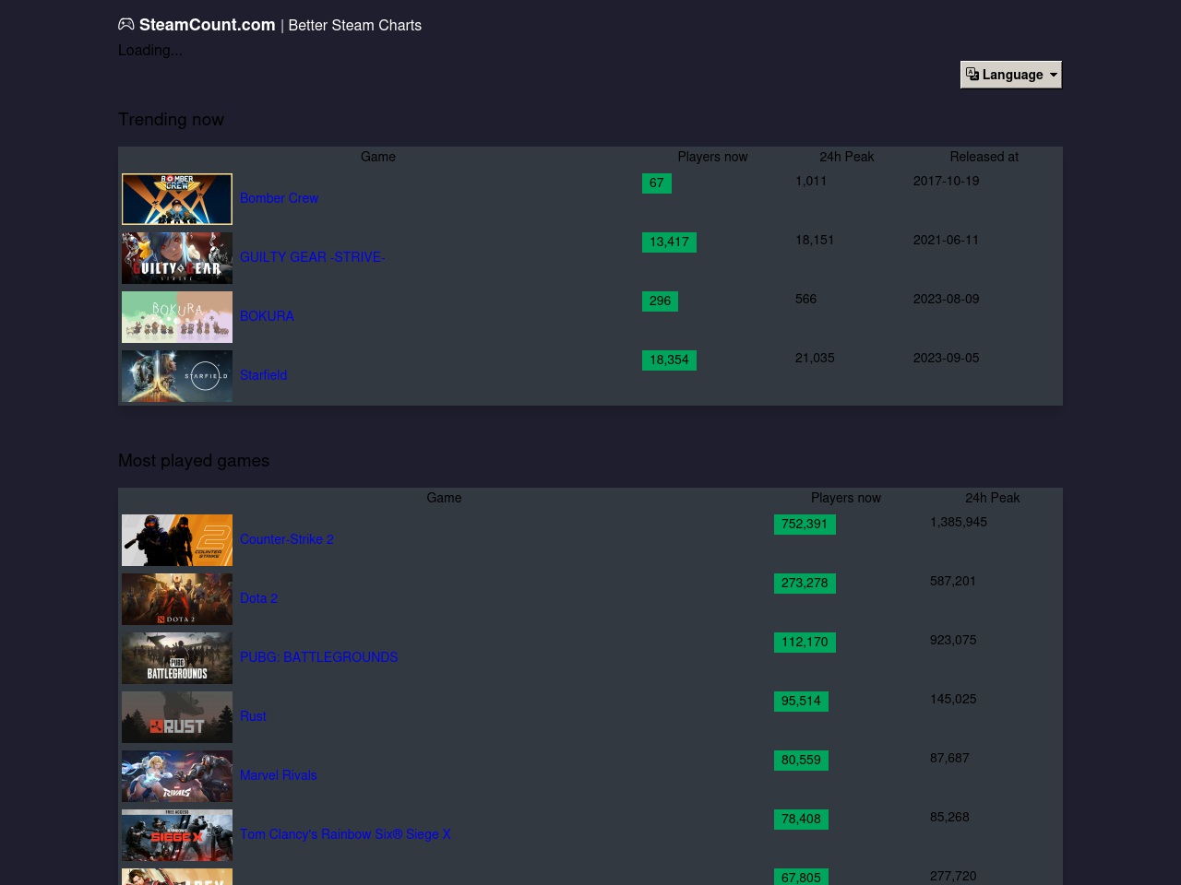
Task: Click Siege X players badge 78,408
Action: (x=801, y=820)
